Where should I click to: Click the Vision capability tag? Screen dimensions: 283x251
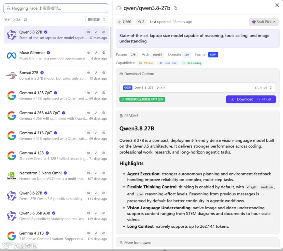[x=146, y=63]
